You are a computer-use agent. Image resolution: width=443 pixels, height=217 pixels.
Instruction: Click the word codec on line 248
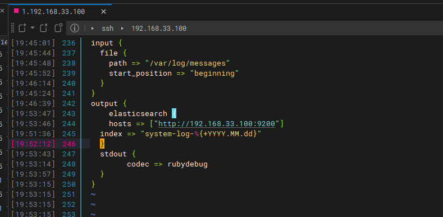pos(138,164)
